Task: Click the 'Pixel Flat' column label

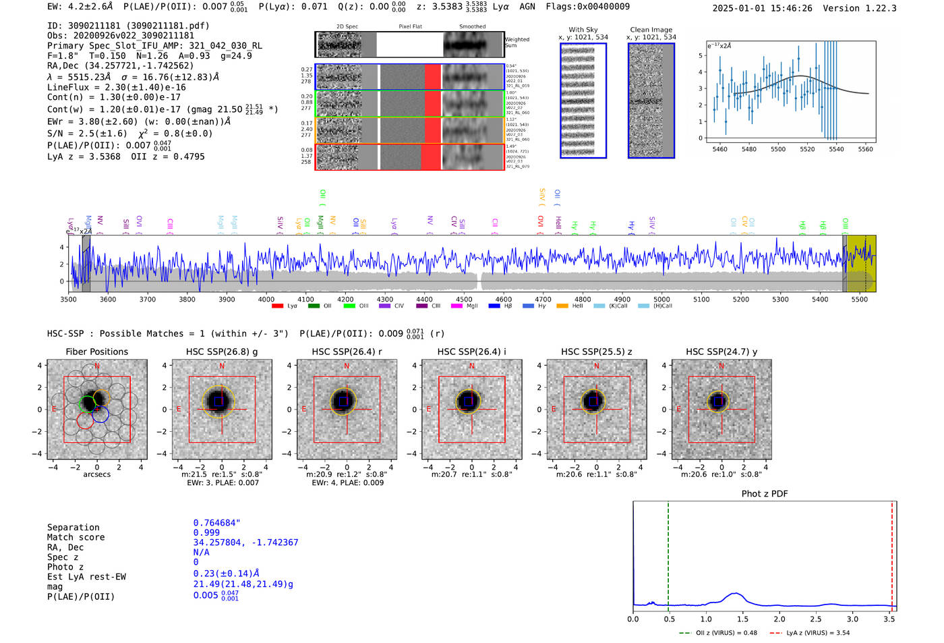Action: point(410,26)
